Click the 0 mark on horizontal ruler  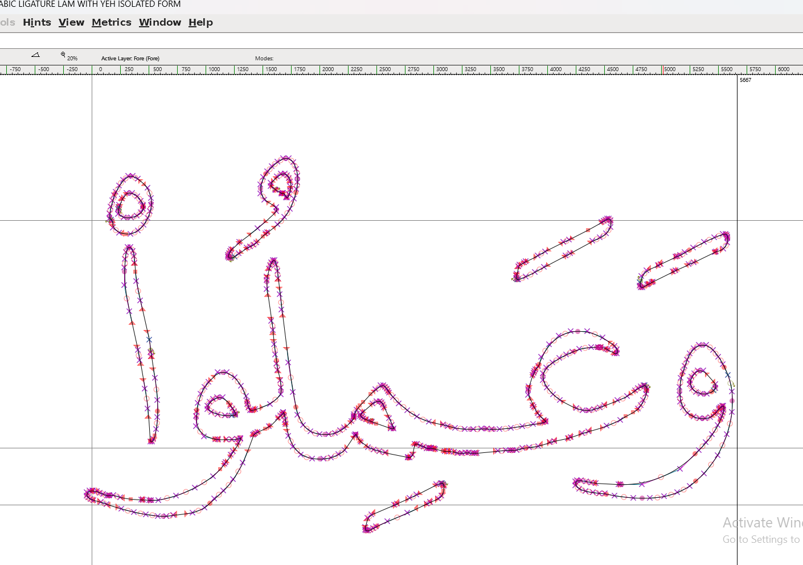[x=101, y=69]
